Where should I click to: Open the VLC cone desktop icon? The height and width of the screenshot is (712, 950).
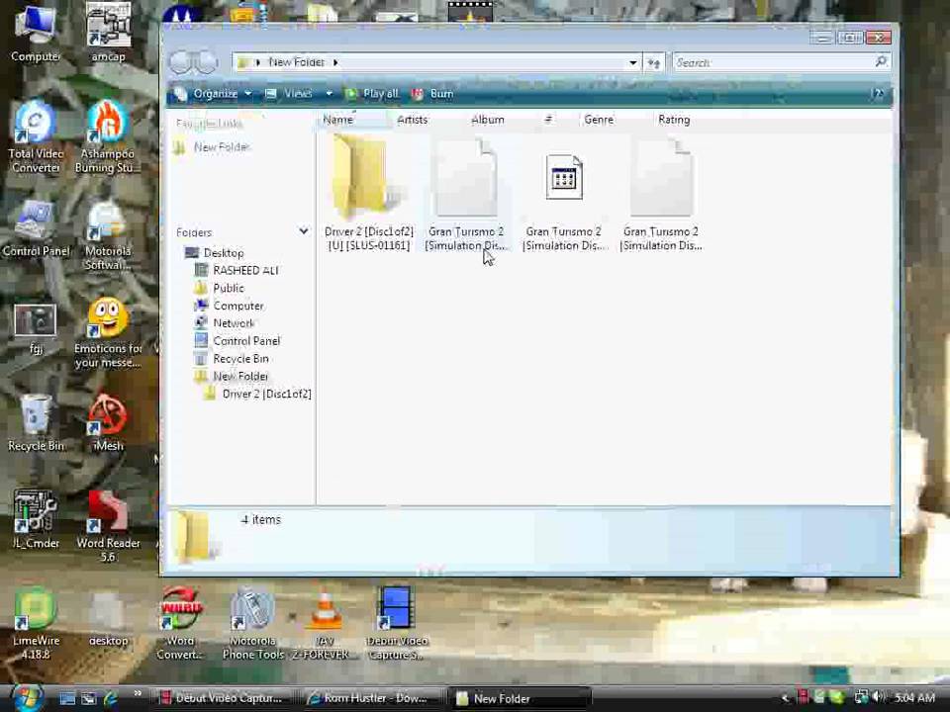323,624
